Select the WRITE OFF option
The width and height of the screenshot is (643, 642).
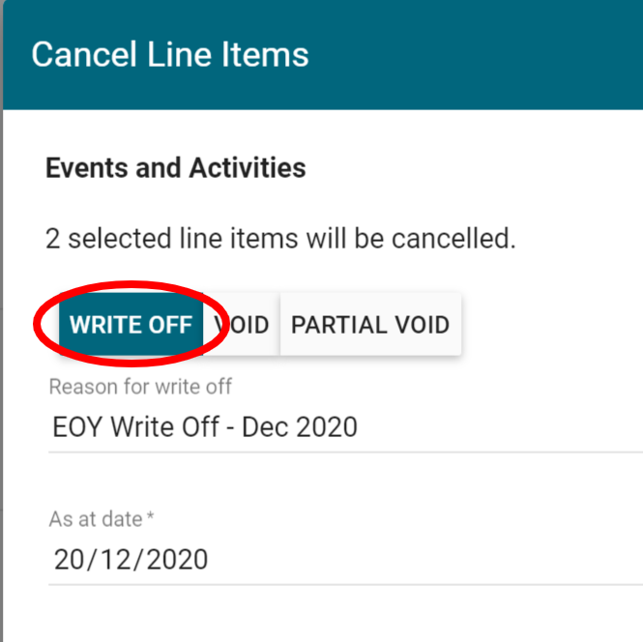coord(131,324)
